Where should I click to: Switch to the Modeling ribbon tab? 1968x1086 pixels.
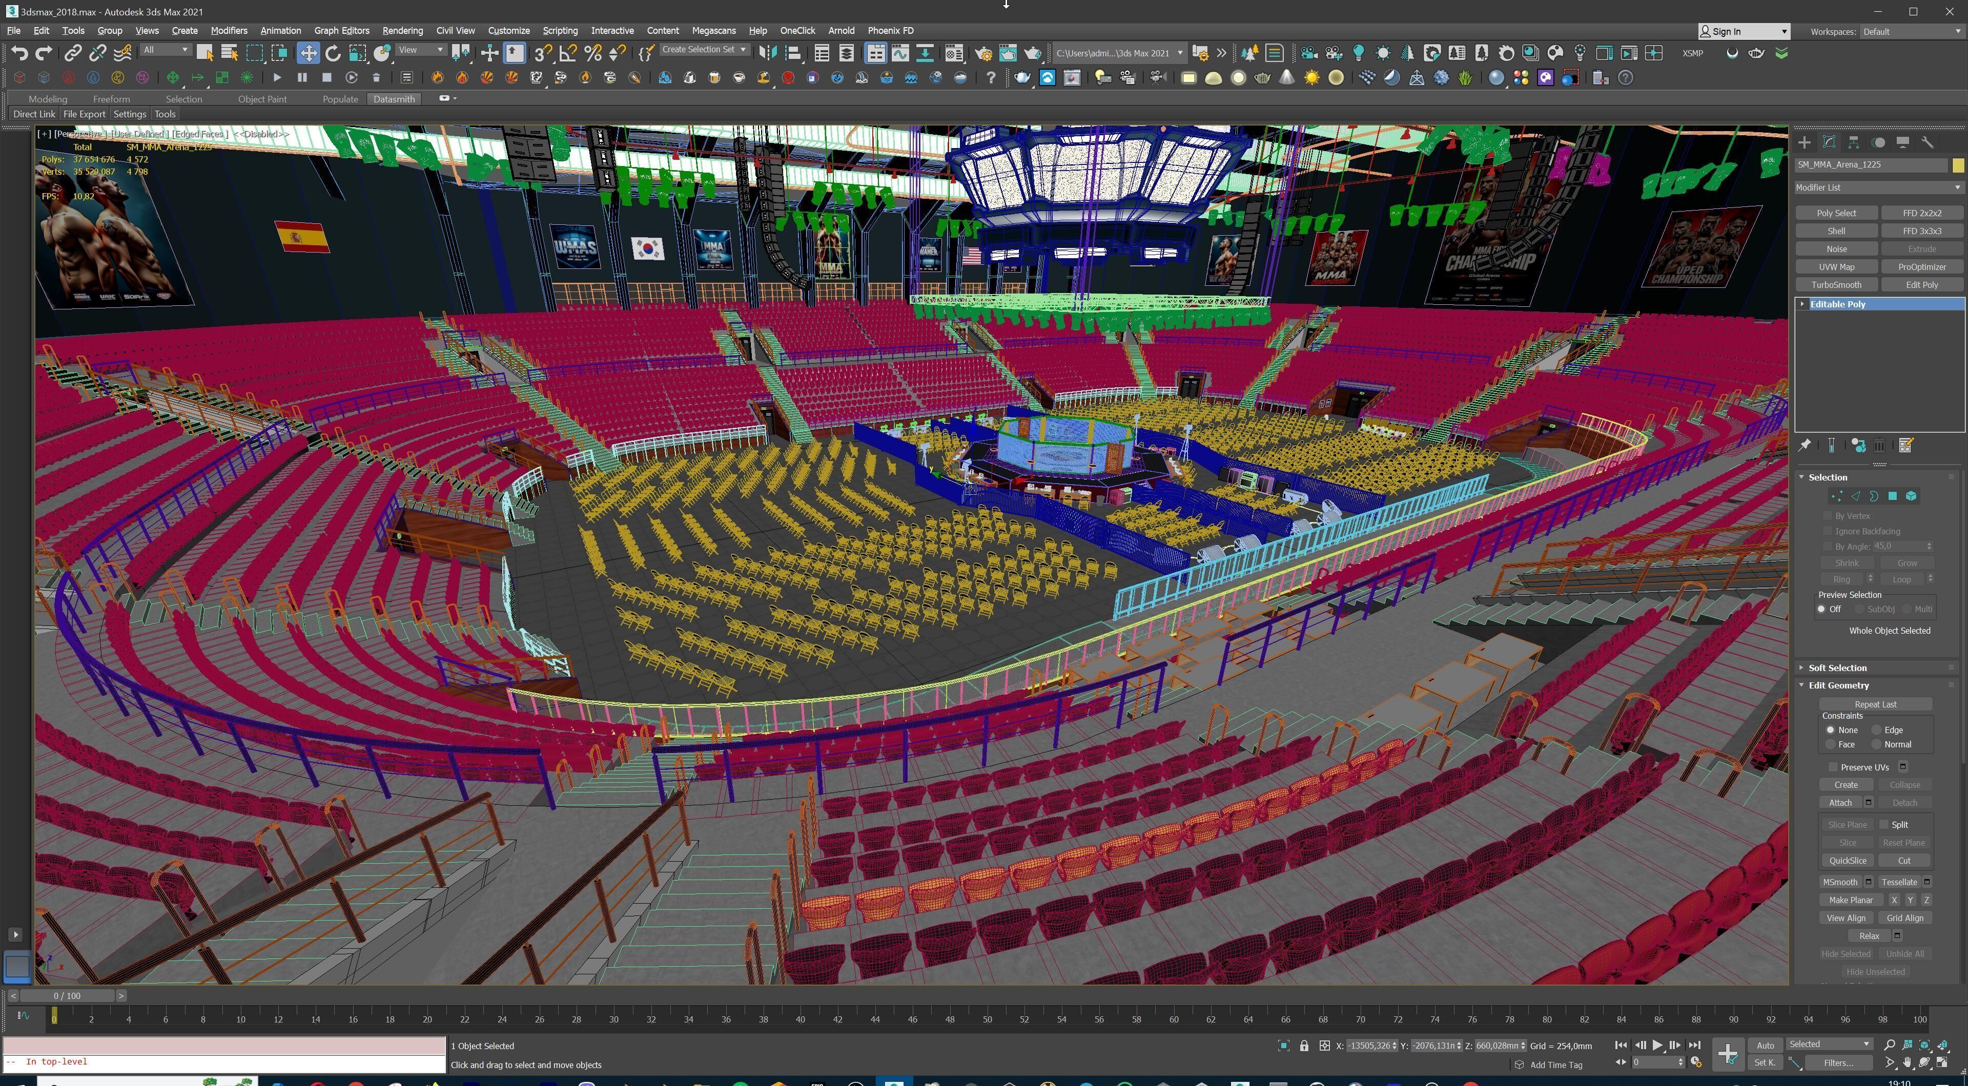[x=47, y=99]
